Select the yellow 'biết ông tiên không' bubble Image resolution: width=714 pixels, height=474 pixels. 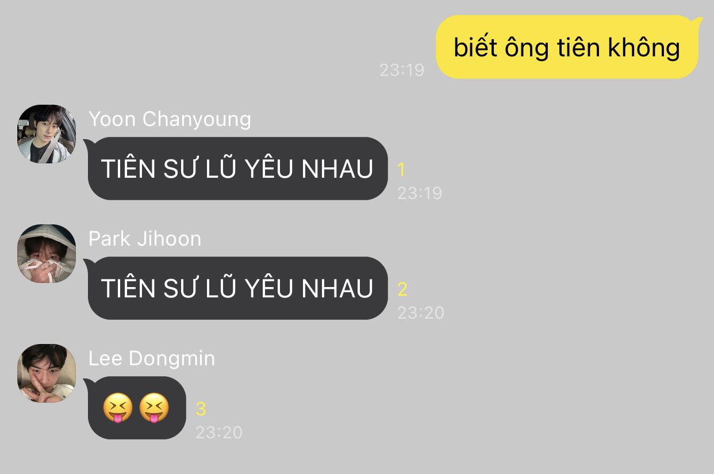coord(568,47)
